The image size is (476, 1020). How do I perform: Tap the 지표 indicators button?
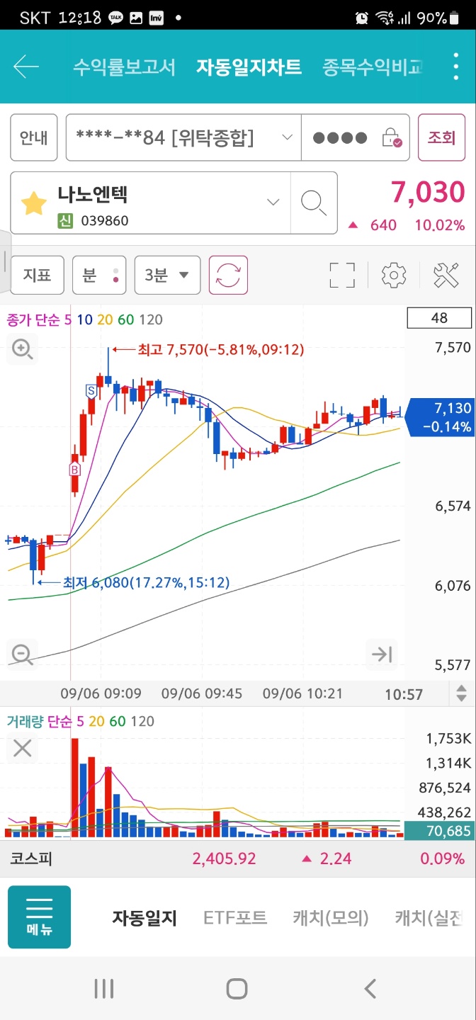(x=37, y=275)
